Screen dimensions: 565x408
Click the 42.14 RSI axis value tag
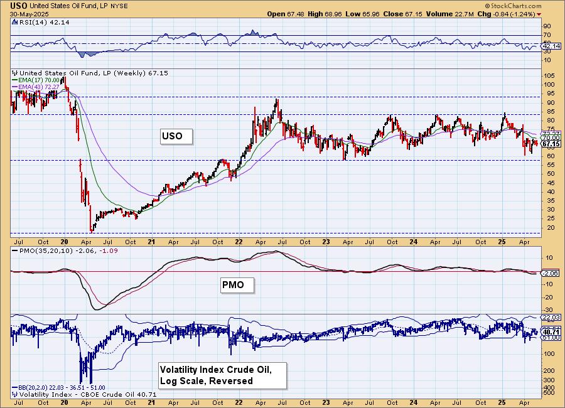[551, 46]
